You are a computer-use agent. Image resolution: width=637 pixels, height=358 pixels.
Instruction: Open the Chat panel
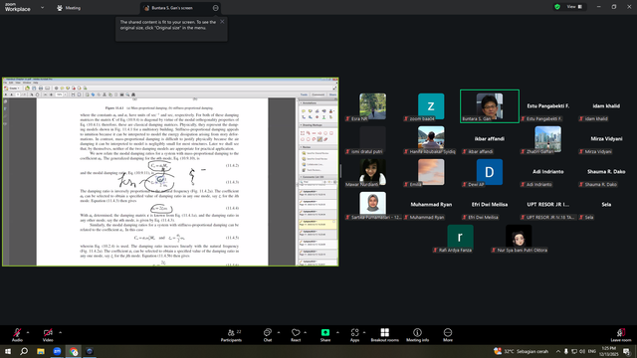268,335
